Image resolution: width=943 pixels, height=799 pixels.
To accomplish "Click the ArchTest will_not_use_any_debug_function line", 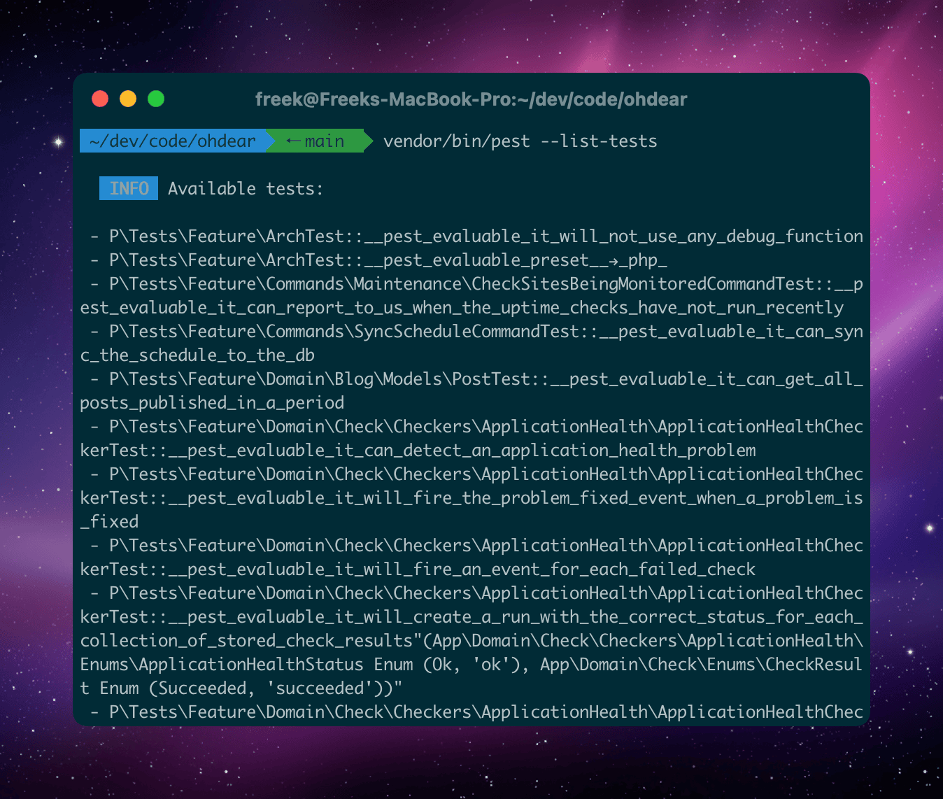I will click(x=476, y=236).
